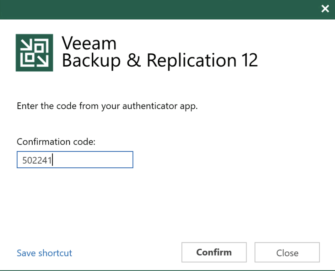Close the dialog with the X icon
Screen dimensions: 335x271
[325, 9]
